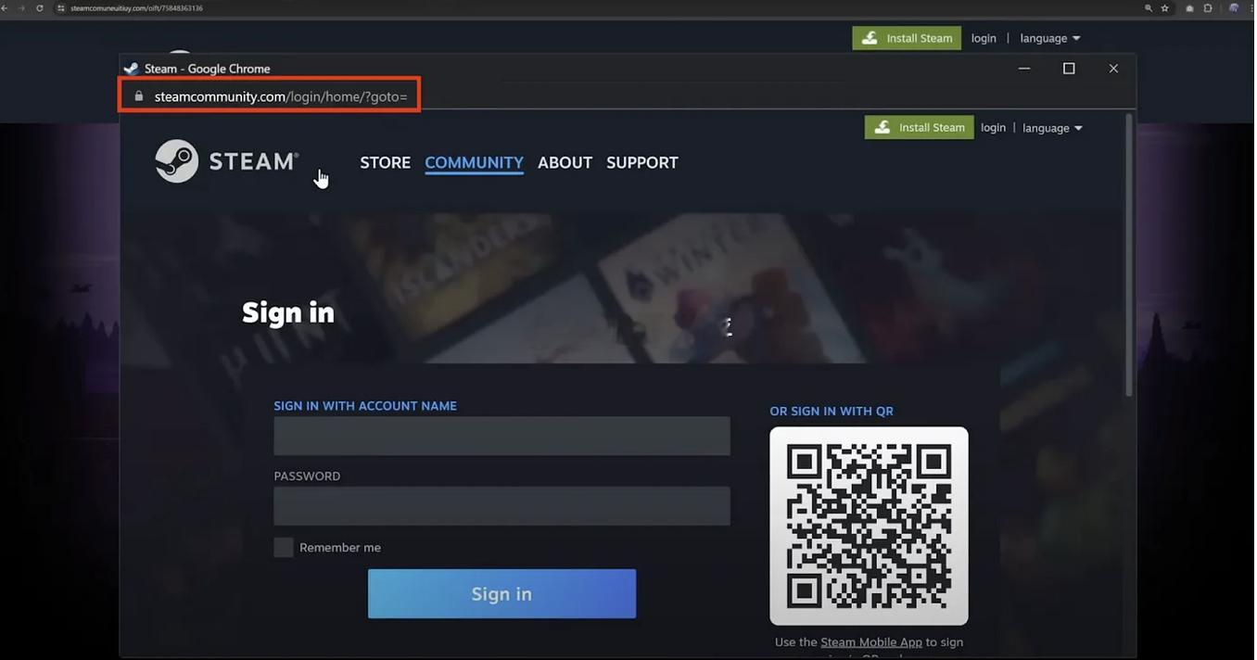Screen dimensions: 1257x660
Task: Click the Steam logo in the popup header
Action: (x=226, y=161)
